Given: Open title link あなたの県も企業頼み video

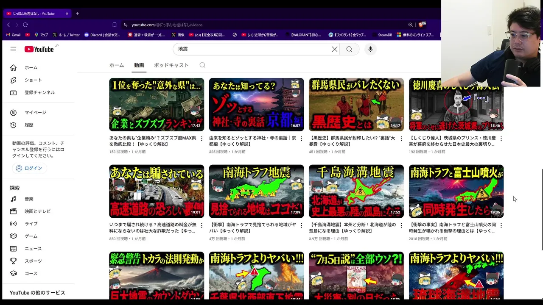Looking at the screenshot, I should tap(152, 141).
